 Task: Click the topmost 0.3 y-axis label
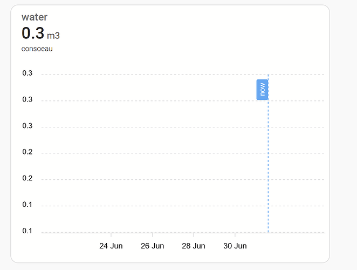point(28,74)
